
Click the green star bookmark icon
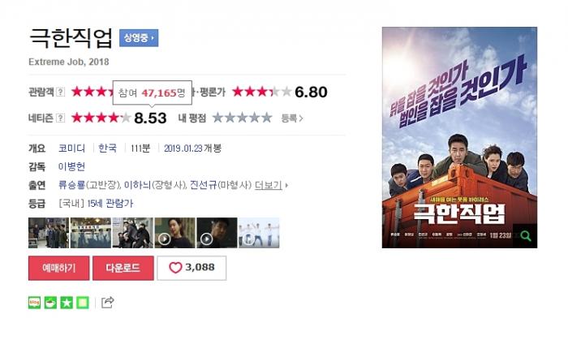[x=67, y=303]
